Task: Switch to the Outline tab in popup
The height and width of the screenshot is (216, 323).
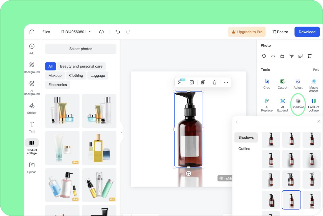Action: tap(244, 149)
